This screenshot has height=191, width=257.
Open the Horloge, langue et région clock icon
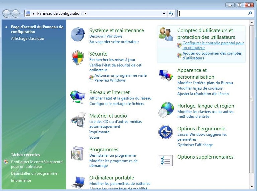tap(166, 110)
